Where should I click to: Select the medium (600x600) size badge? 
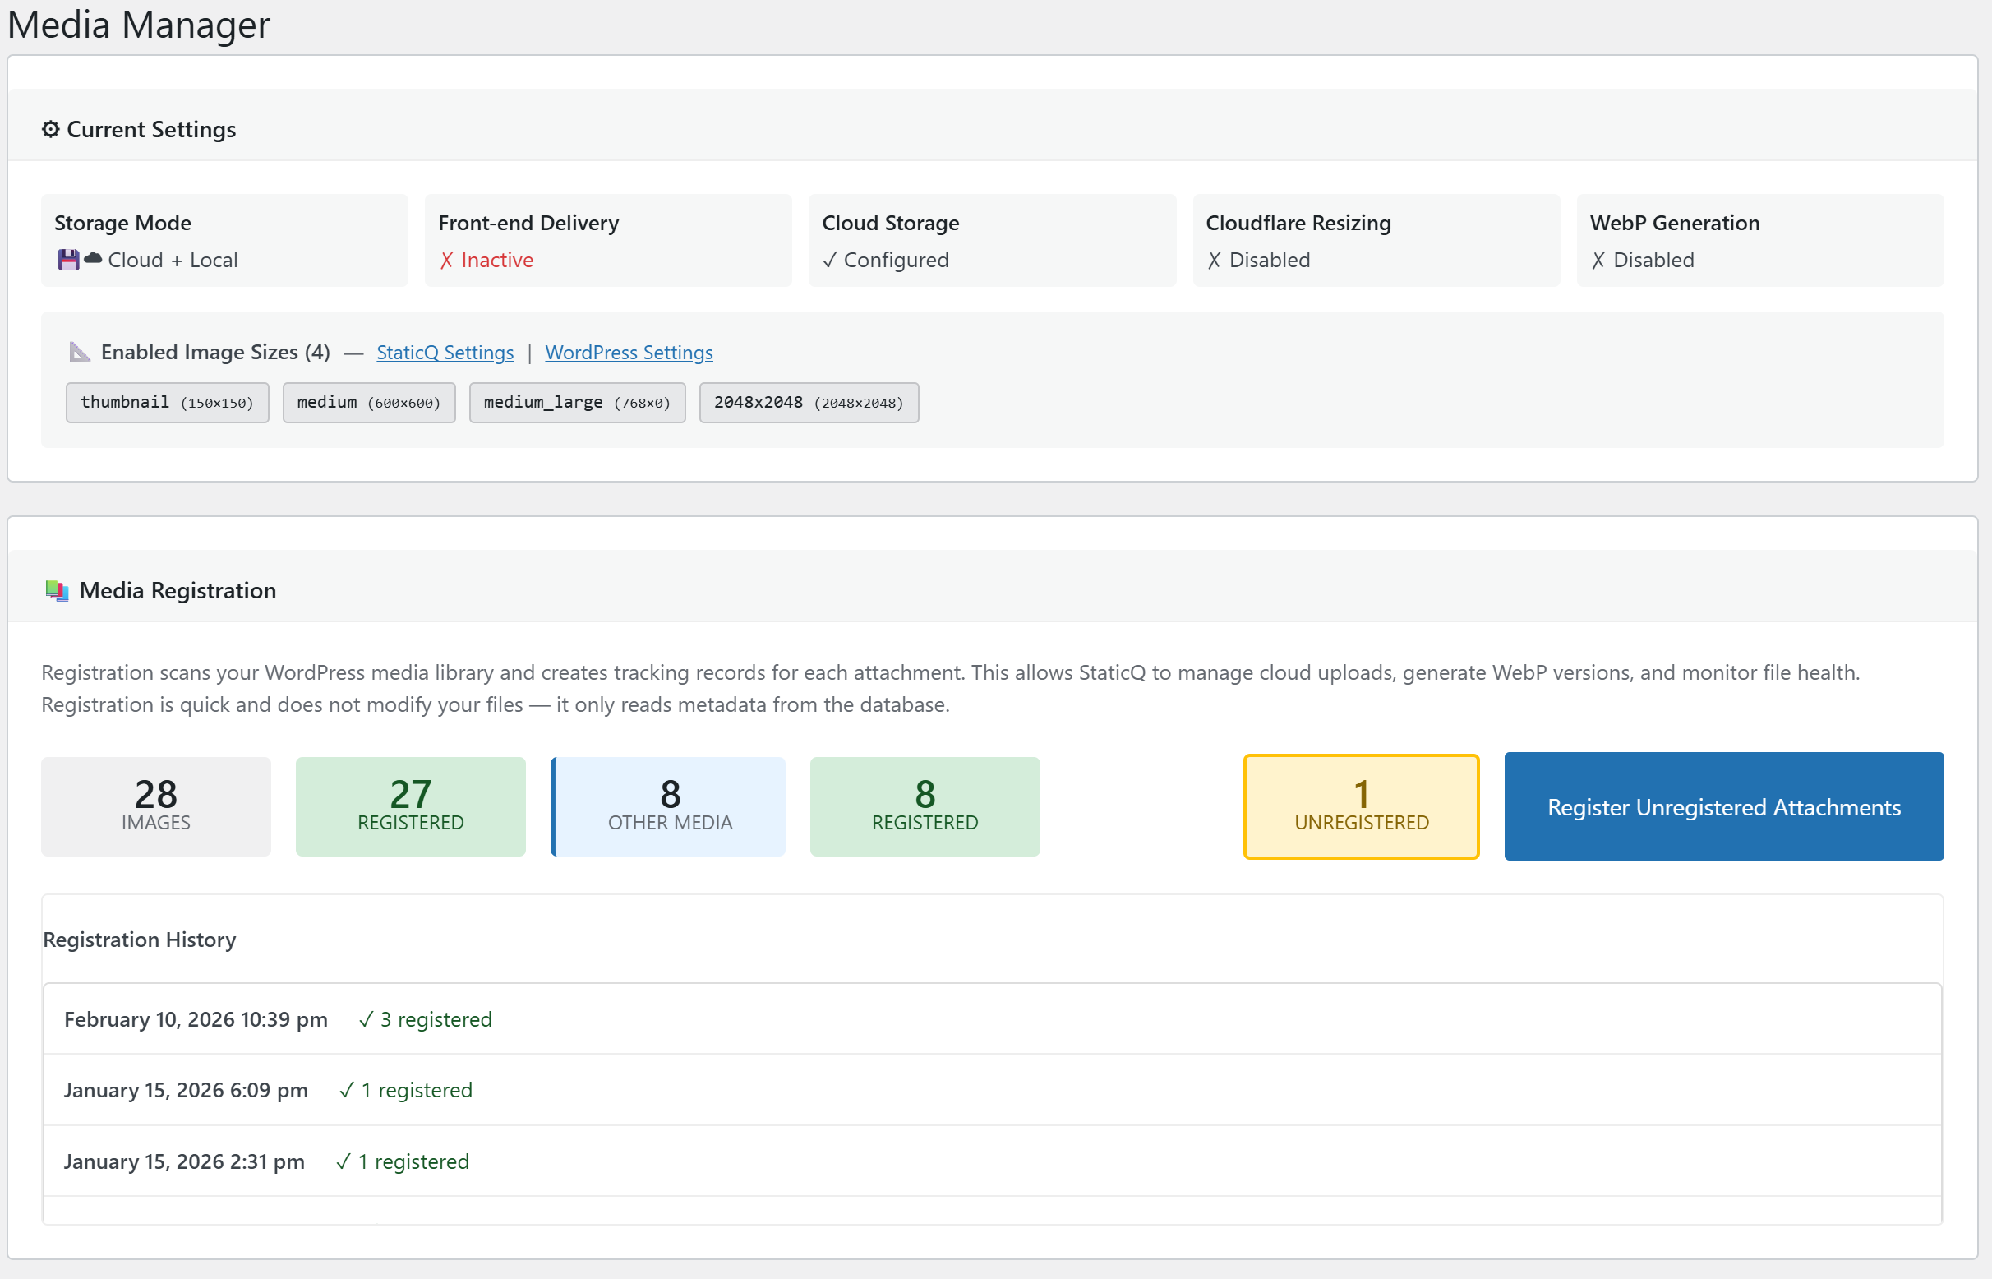(x=369, y=402)
